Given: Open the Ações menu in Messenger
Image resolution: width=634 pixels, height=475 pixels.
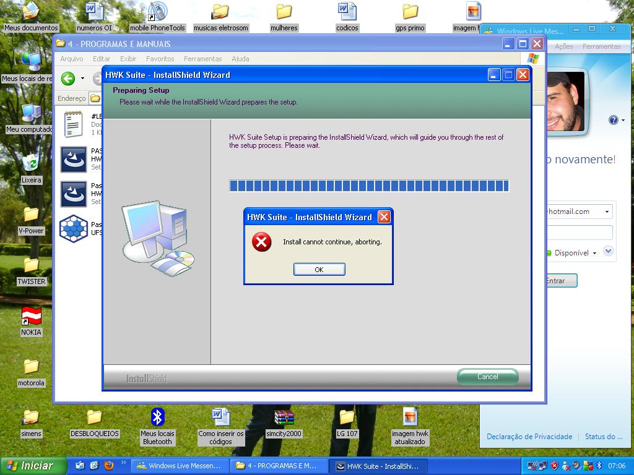Looking at the screenshot, I should click(x=563, y=46).
